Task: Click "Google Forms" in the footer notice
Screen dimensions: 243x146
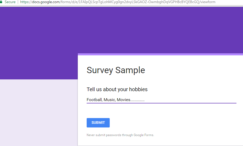Action: (143, 135)
